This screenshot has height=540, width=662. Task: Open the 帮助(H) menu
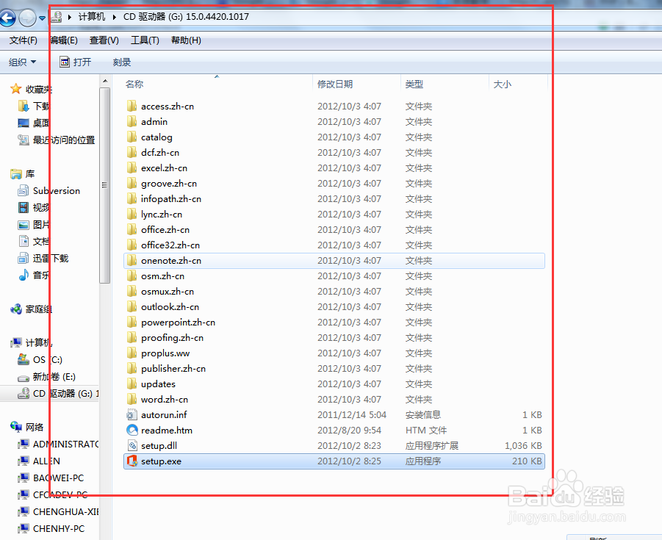[186, 40]
